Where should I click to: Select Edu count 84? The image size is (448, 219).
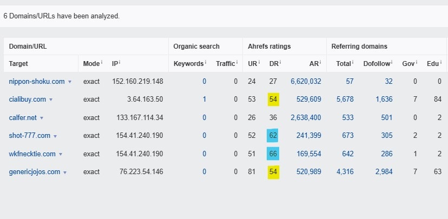pyautogui.click(x=437, y=99)
